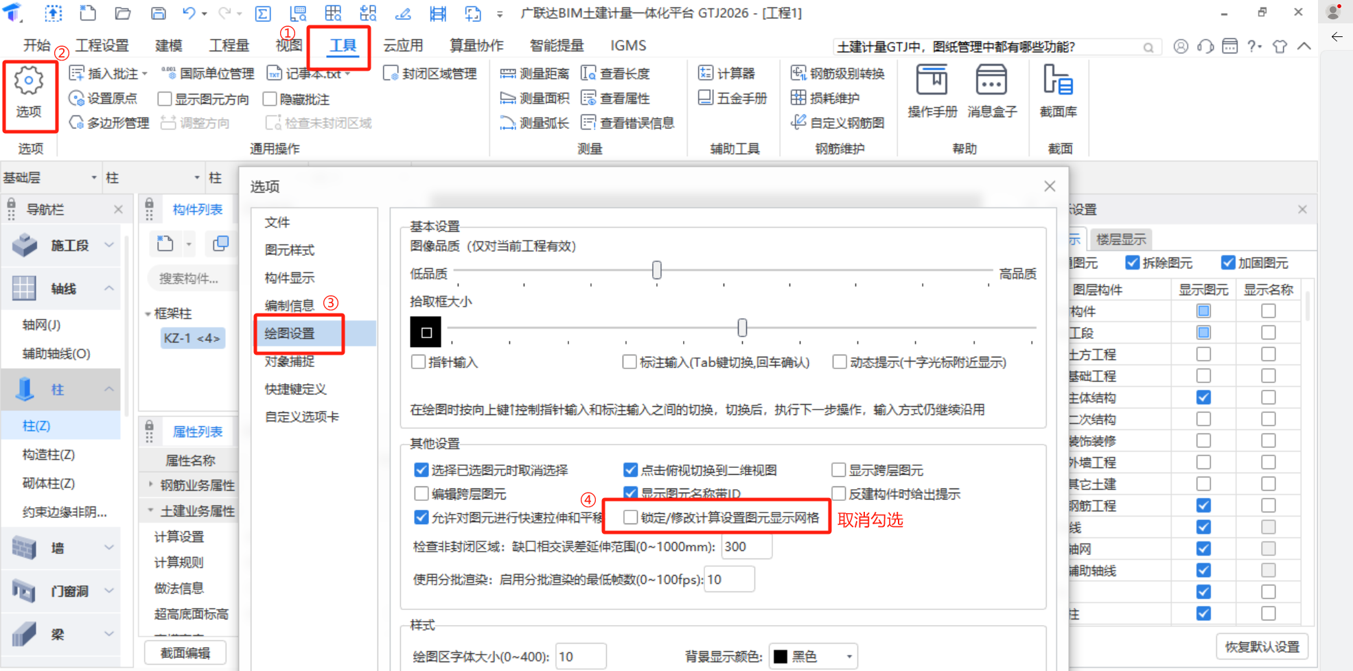Select 快捷键定义 in options list
Screen dimensions: 1353x671
click(x=296, y=389)
